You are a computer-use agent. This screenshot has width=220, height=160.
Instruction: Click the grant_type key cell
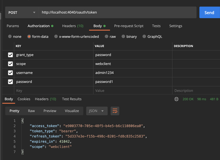[54, 55]
